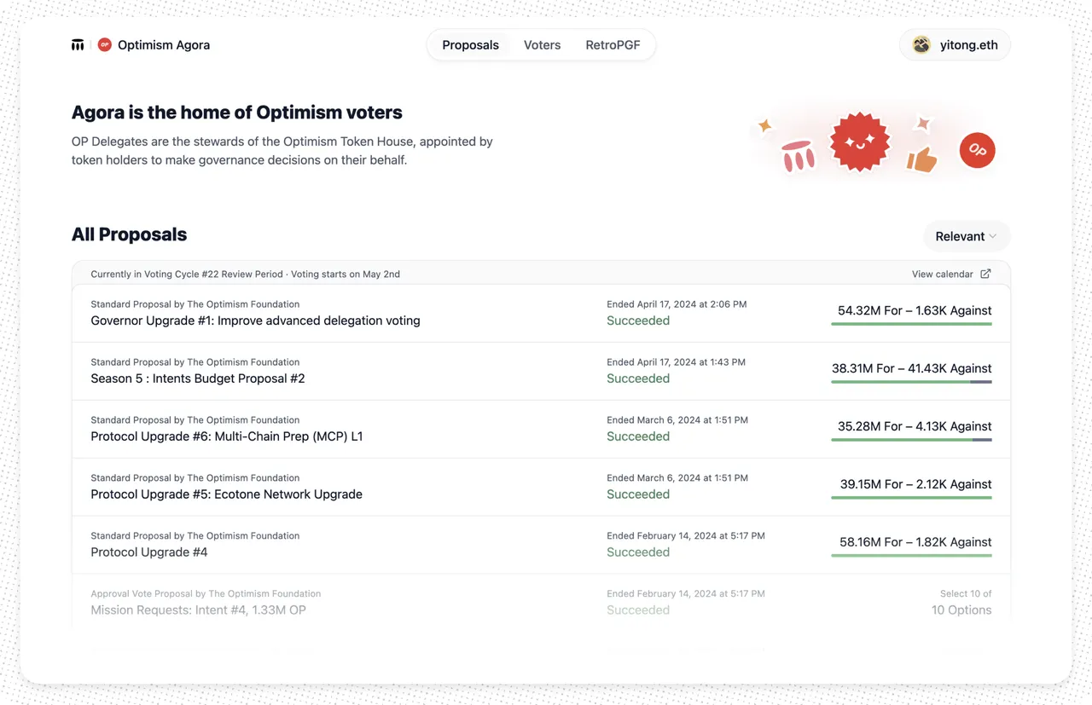Open the yitong.eth account button

(955, 45)
